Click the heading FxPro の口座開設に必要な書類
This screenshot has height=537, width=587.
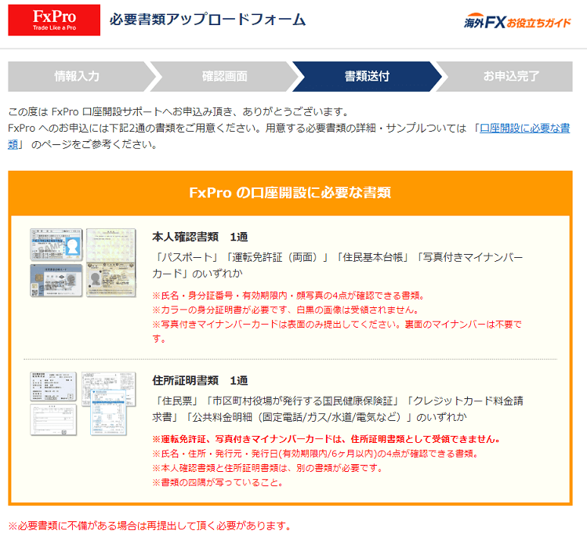[x=290, y=193]
